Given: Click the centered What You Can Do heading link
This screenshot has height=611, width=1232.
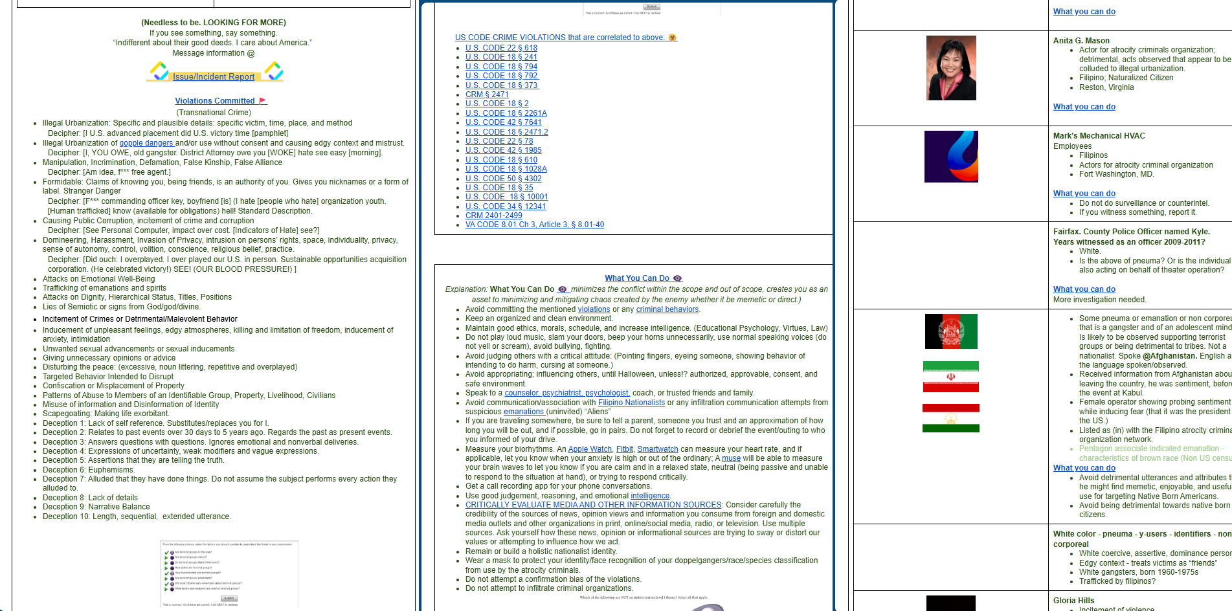Looking at the screenshot, I should [x=637, y=278].
